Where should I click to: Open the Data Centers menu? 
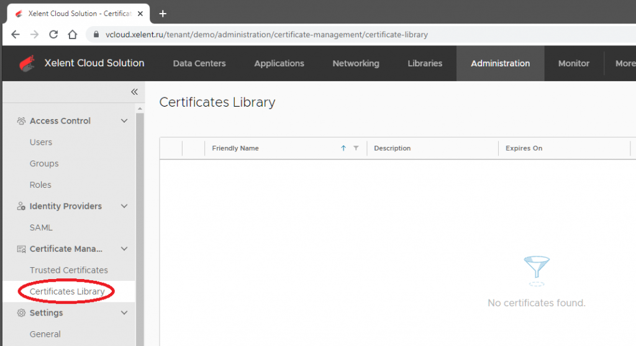(199, 64)
